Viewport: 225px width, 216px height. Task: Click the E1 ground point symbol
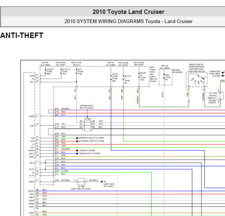[102, 182]
